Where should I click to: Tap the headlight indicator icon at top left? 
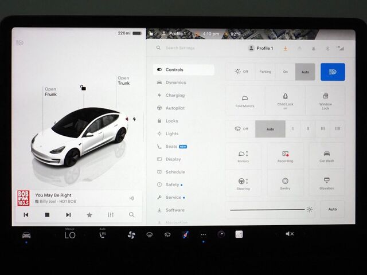(x=19, y=43)
